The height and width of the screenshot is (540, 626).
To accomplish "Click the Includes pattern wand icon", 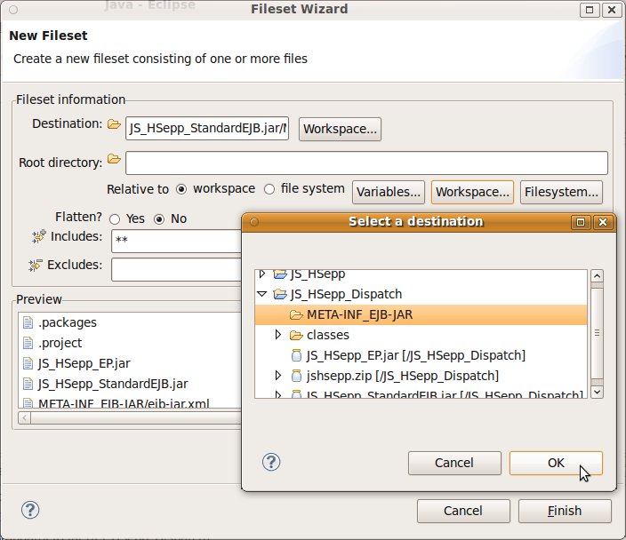I will 37,237.
